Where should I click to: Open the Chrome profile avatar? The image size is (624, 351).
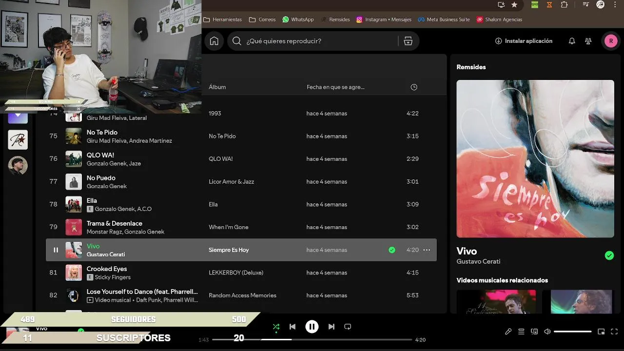point(601,4)
